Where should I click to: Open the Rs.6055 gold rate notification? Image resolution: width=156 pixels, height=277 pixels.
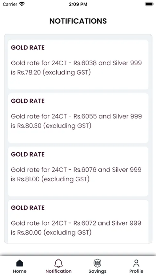point(78,118)
